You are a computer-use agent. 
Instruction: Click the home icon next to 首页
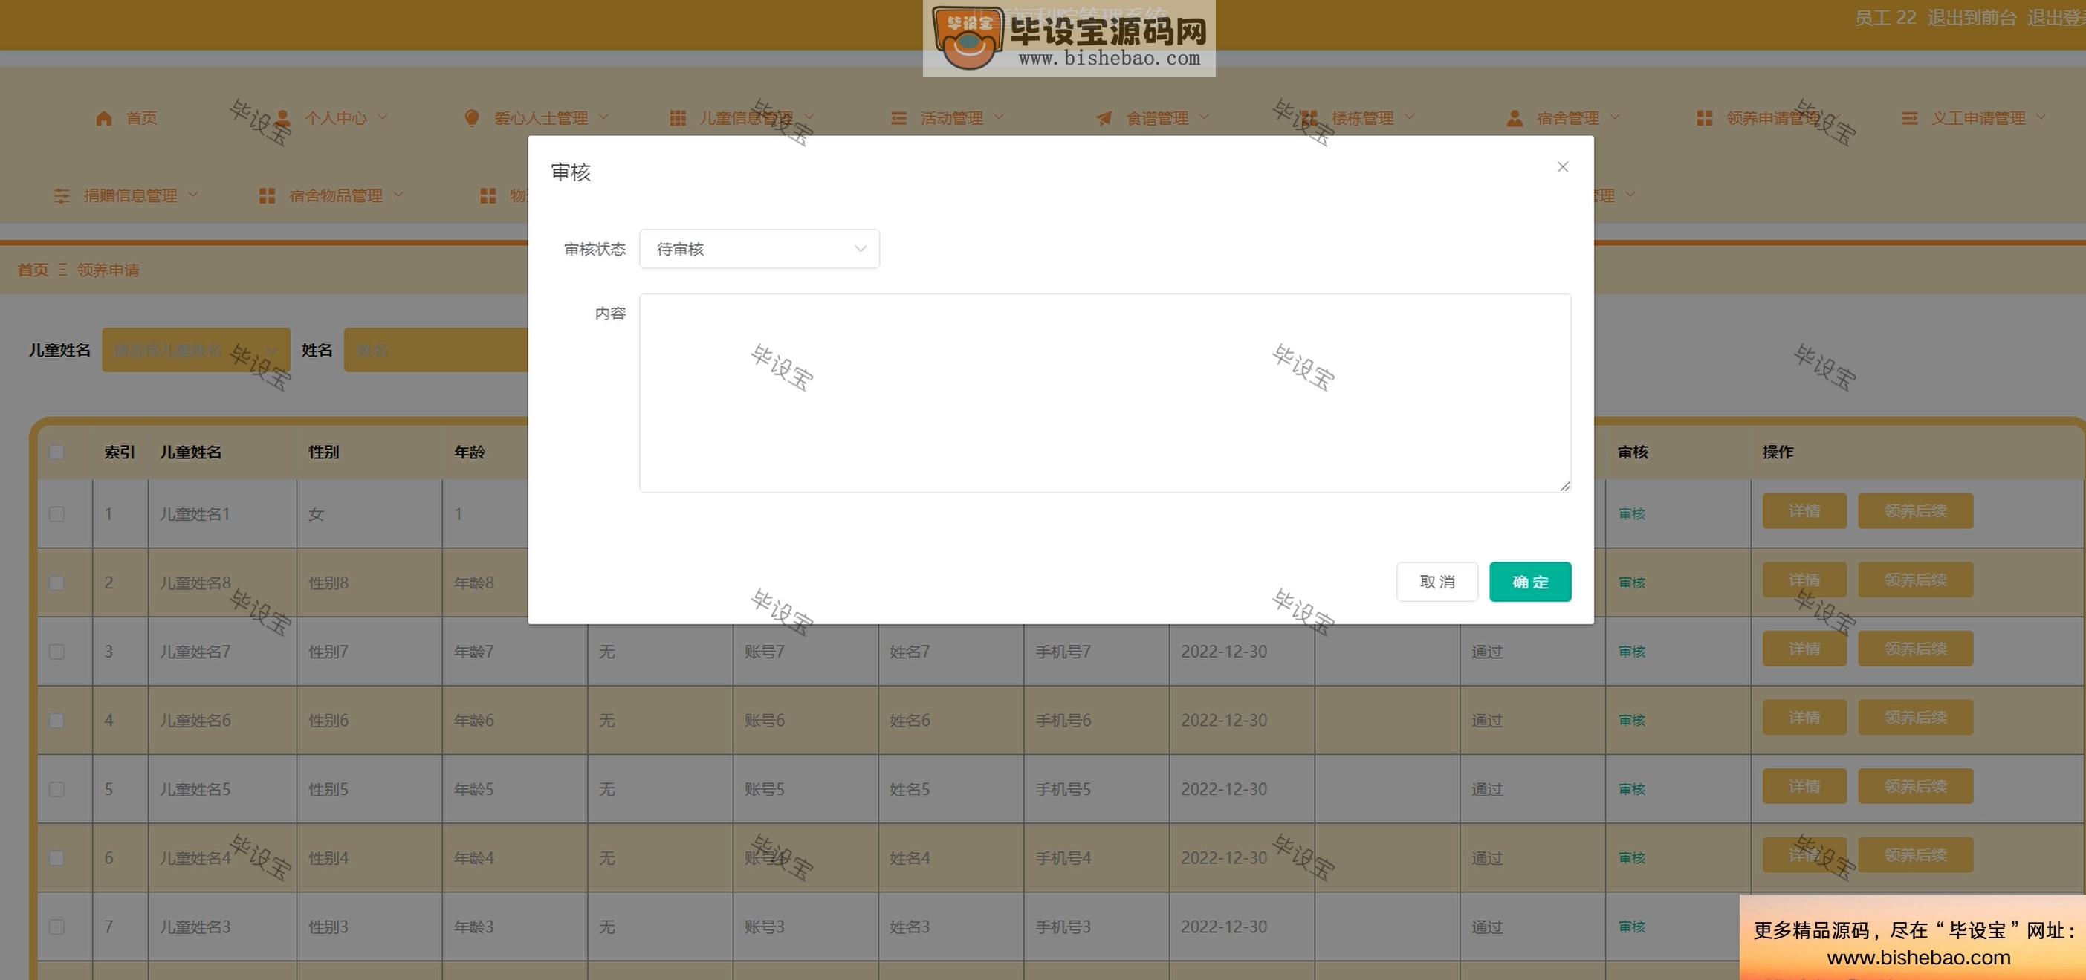click(x=103, y=118)
